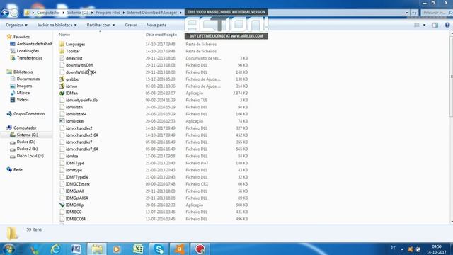453x255 pixels.
Task: Sort by Nome column header
Action: pos(64,35)
